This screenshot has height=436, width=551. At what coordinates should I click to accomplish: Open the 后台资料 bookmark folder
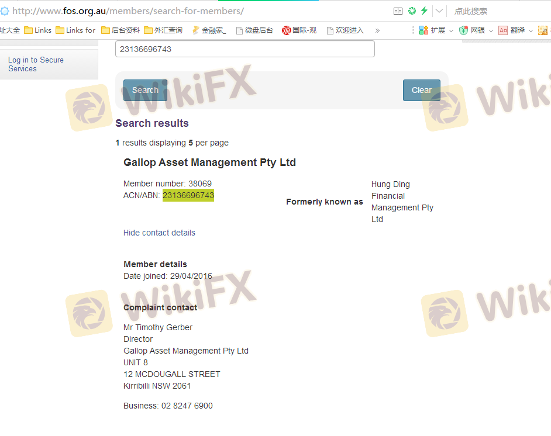tap(120, 30)
